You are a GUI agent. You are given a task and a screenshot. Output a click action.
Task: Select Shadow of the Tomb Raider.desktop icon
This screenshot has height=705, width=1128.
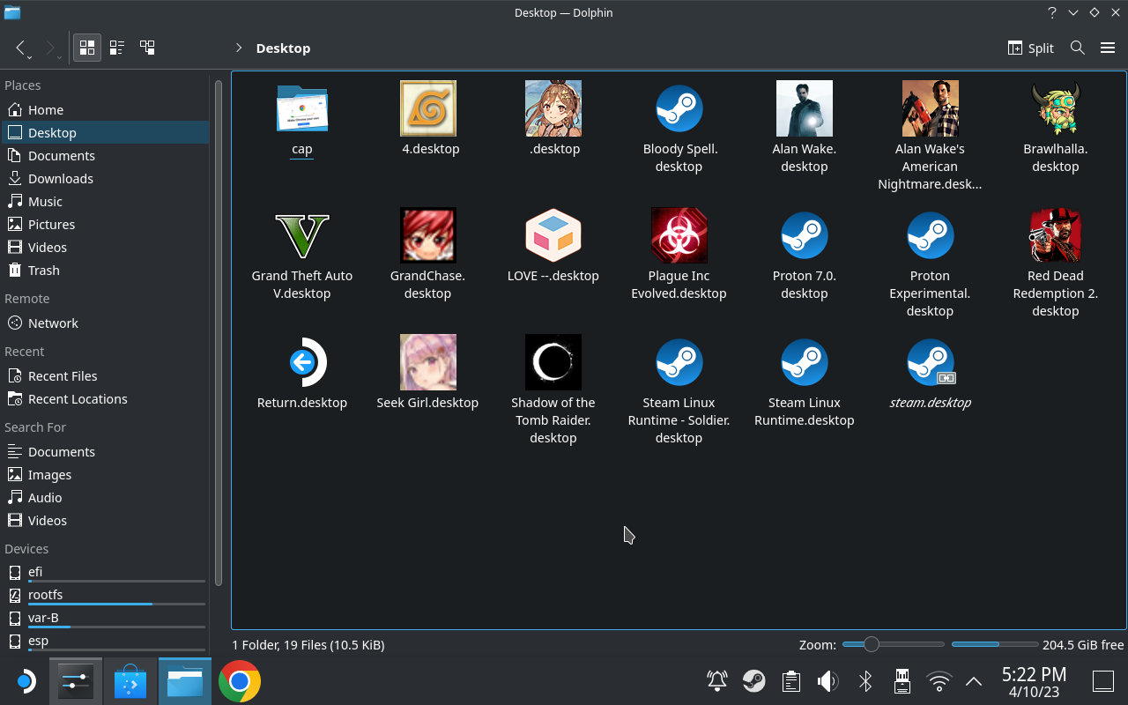coord(553,362)
